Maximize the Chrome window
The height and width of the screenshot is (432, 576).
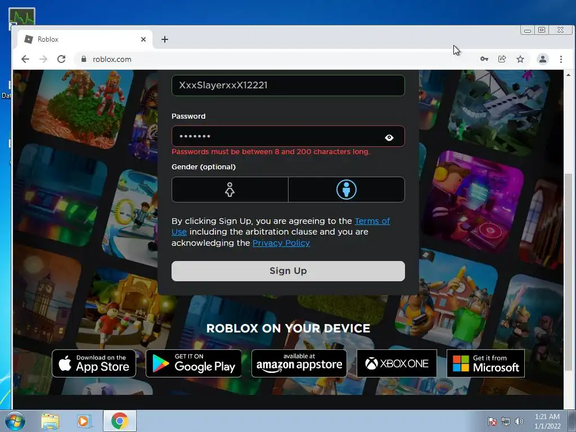coord(542,30)
